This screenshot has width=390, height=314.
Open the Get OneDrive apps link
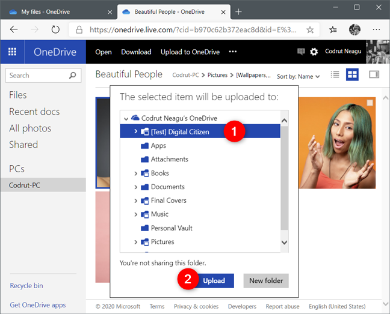point(38,305)
